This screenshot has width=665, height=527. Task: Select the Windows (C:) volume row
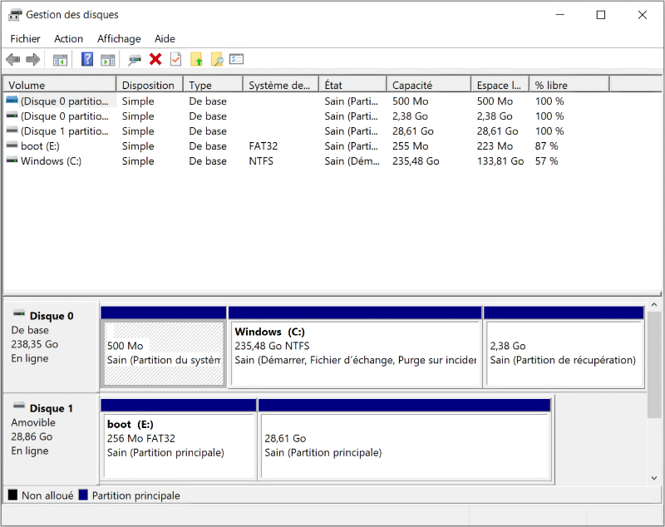(x=332, y=161)
